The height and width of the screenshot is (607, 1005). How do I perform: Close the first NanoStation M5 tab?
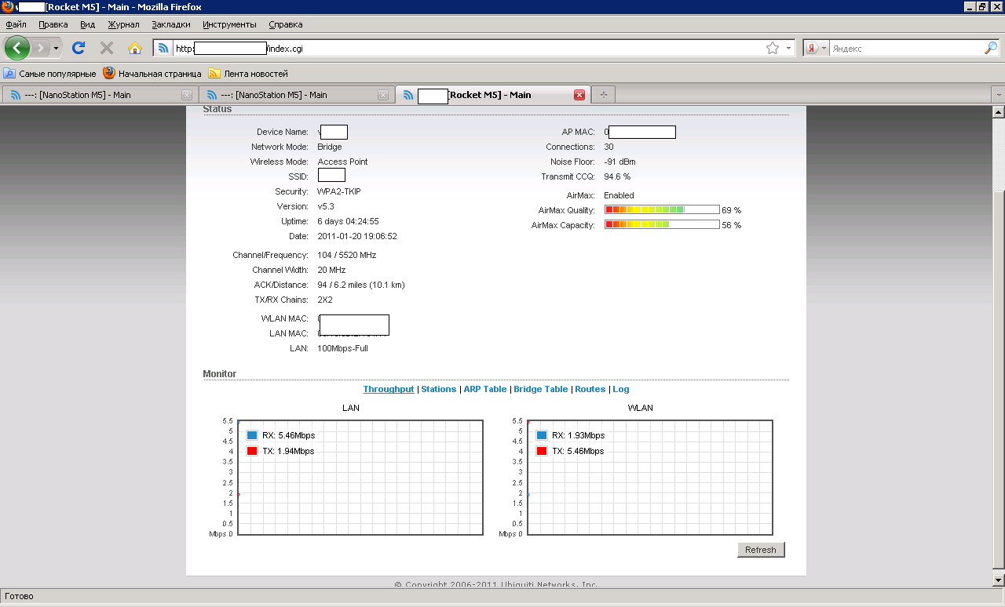187,95
